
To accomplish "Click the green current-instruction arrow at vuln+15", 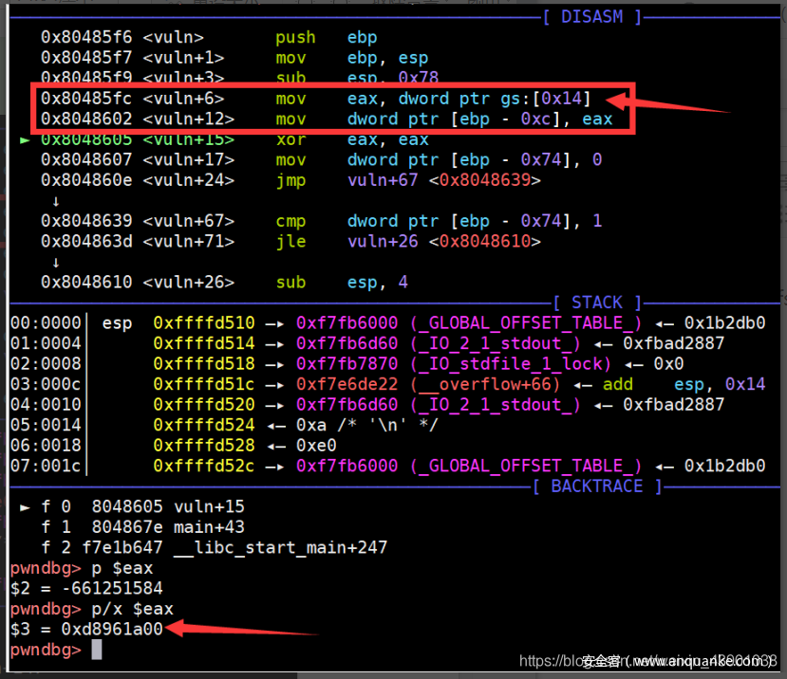I will click(26, 139).
